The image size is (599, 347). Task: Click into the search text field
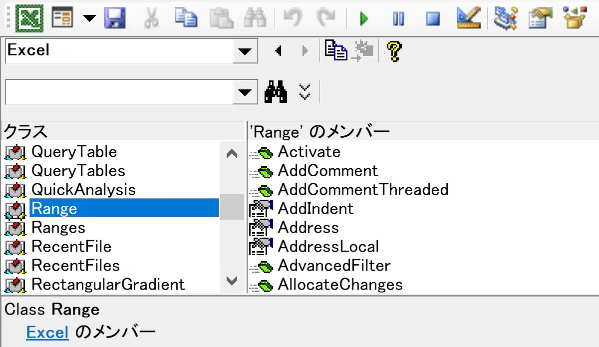tap(119, 92)
